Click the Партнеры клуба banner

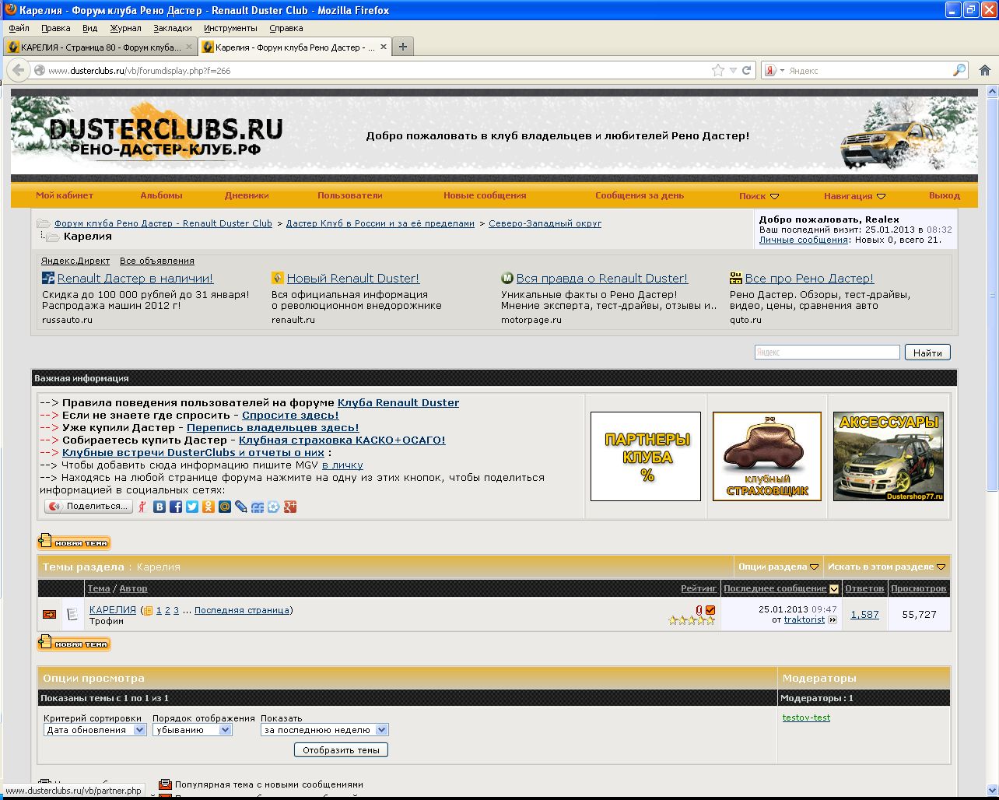coord(646,456)
